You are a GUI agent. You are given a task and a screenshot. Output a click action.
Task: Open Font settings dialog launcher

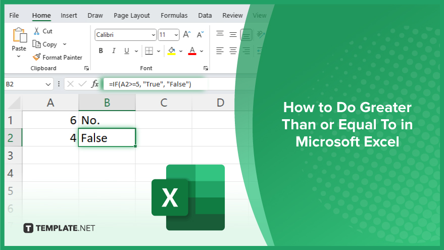206,68
